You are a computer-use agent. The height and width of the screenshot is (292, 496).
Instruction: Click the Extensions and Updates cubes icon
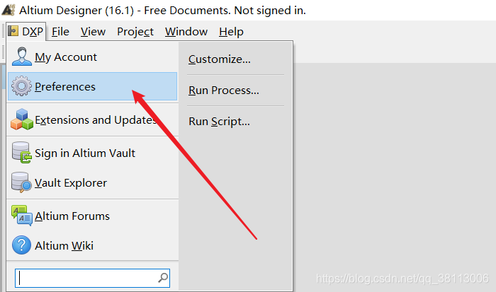[22, 120]
